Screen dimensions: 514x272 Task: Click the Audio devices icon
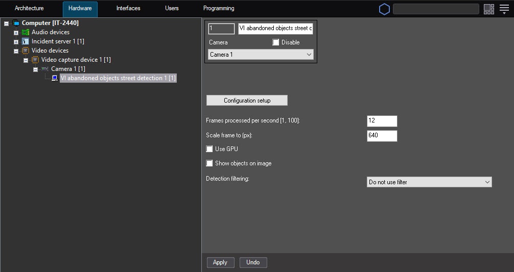[26, 32]
